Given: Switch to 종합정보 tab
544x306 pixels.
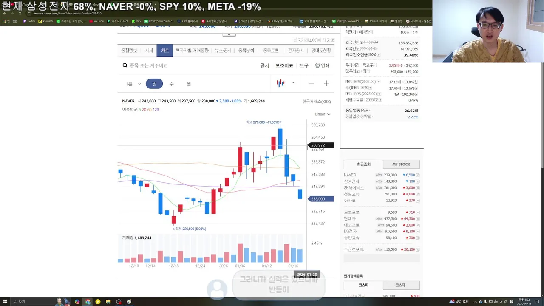Looking at the screenshot, I should click(129, 51).
